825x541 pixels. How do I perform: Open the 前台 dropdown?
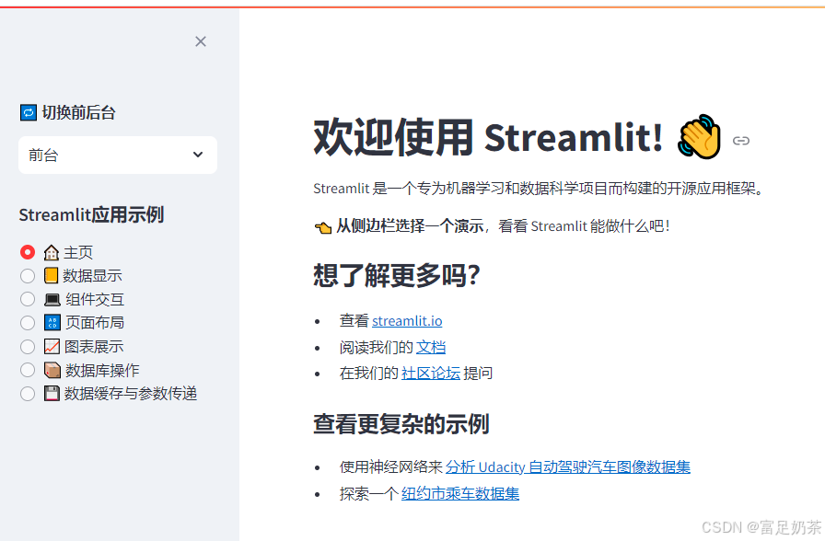point(118,155)
